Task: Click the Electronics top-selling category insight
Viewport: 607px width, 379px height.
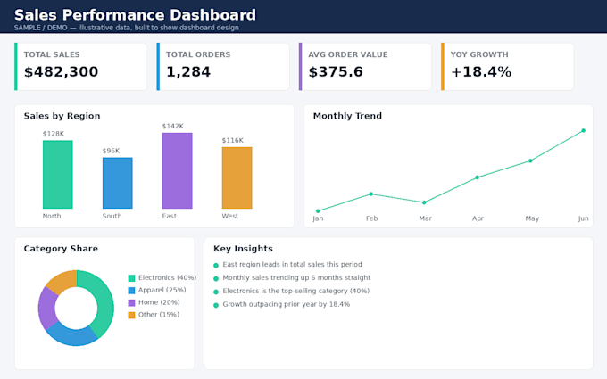Action: point(296,291)
